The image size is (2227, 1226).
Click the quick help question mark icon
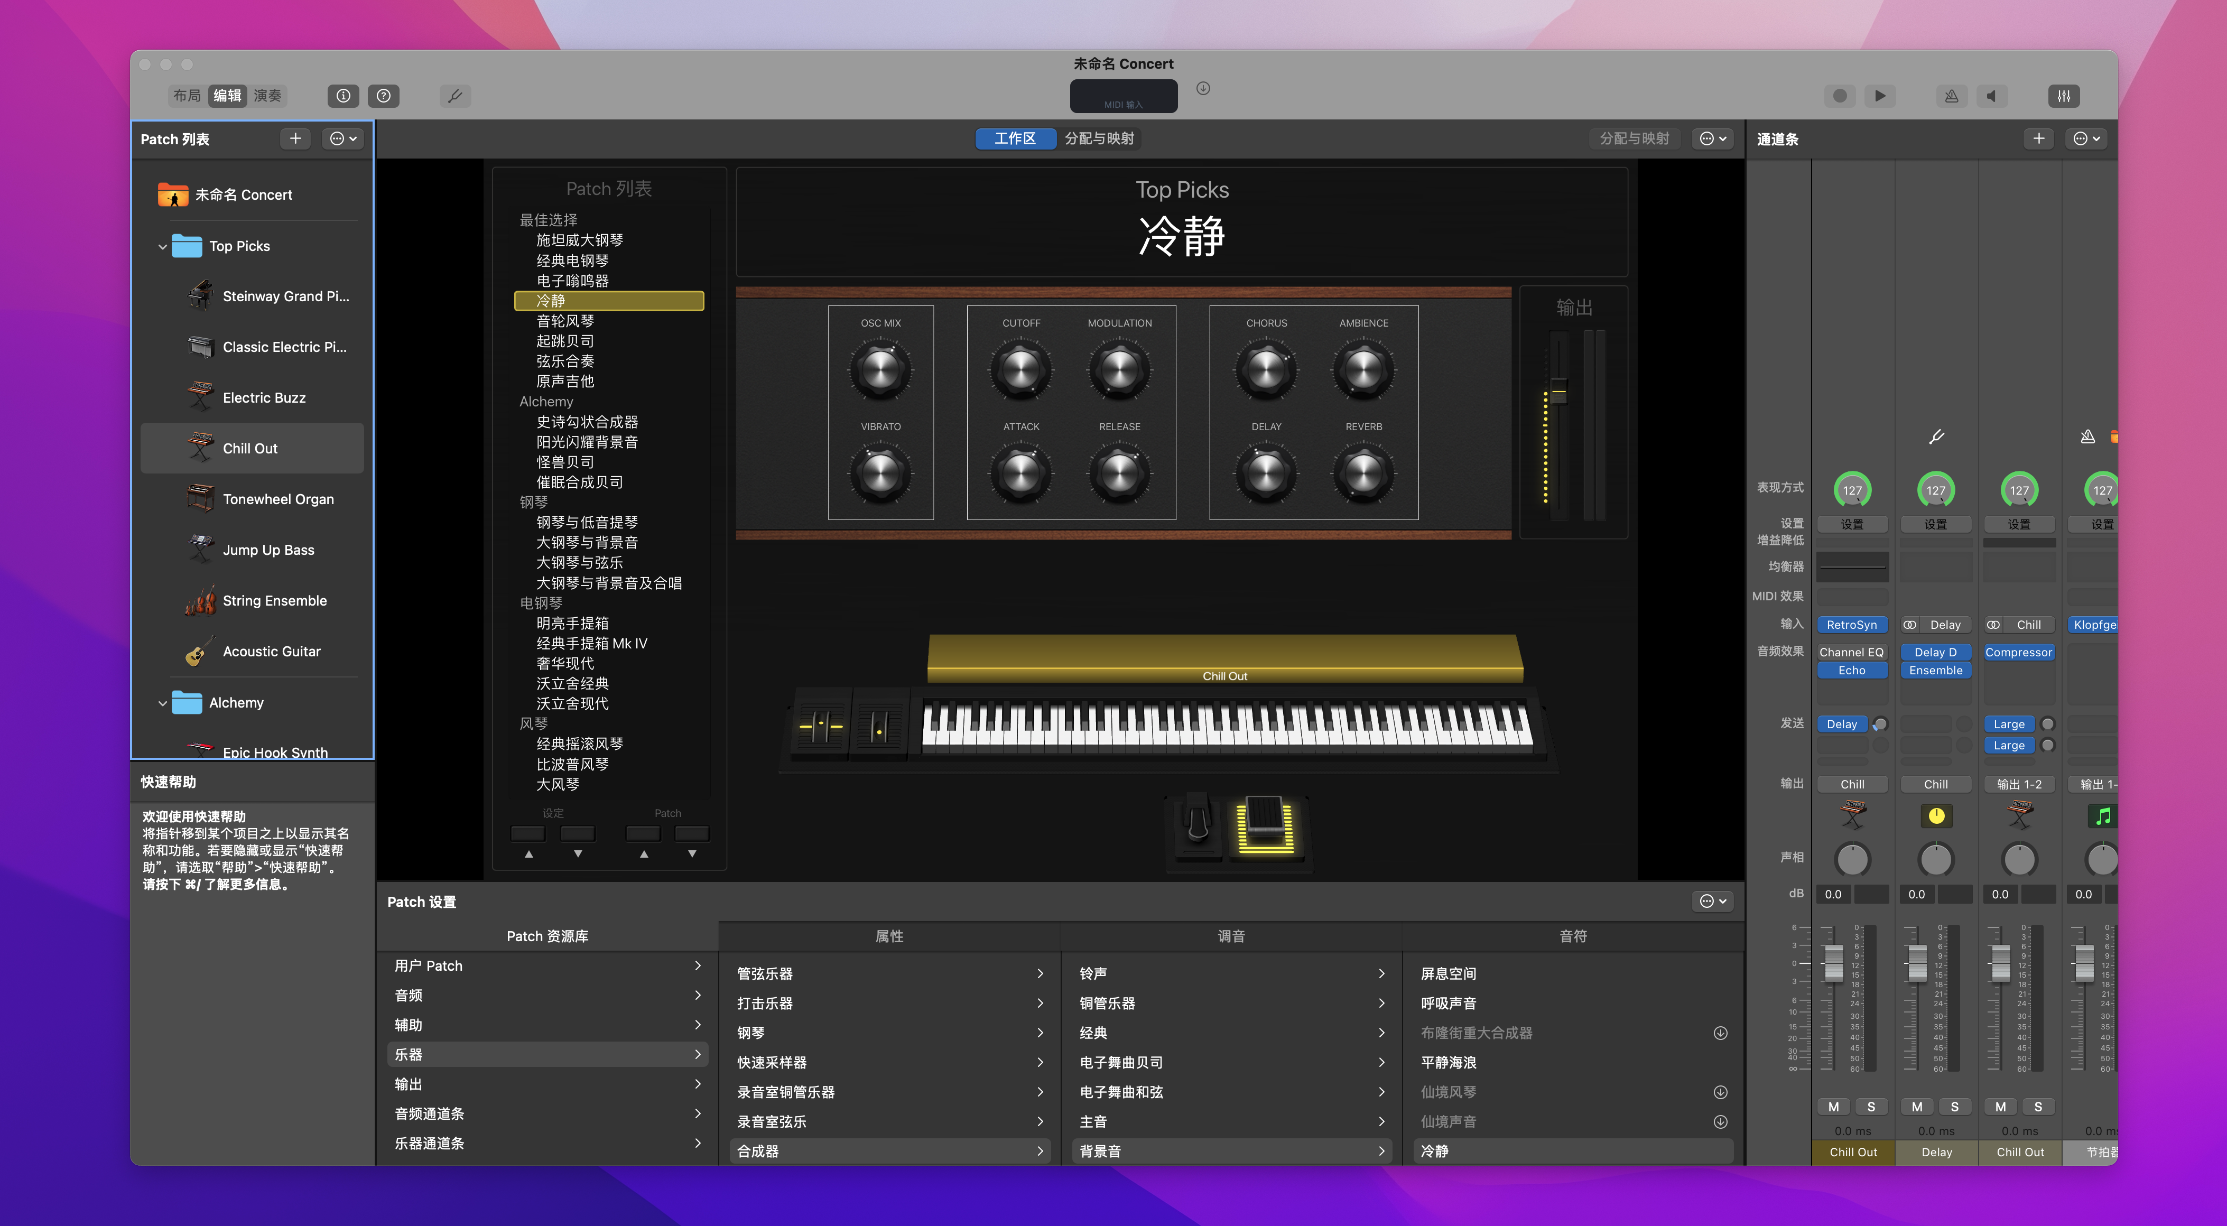pos(384,96)
